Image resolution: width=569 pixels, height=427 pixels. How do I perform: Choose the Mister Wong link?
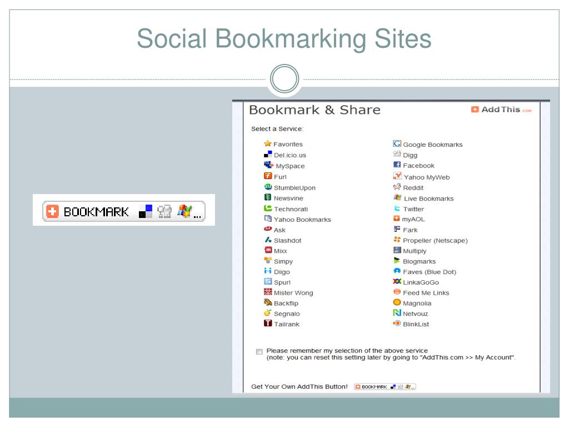click(x=293, y=293)
